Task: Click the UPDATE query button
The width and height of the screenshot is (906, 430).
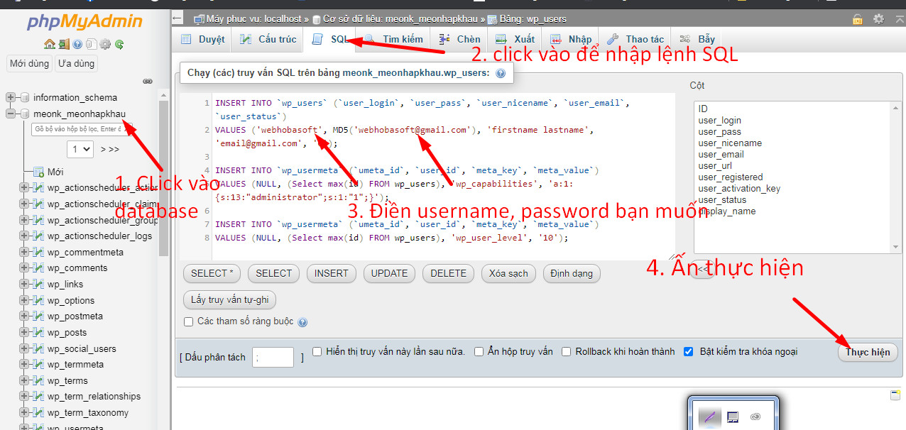Action: tap(390, 273)
